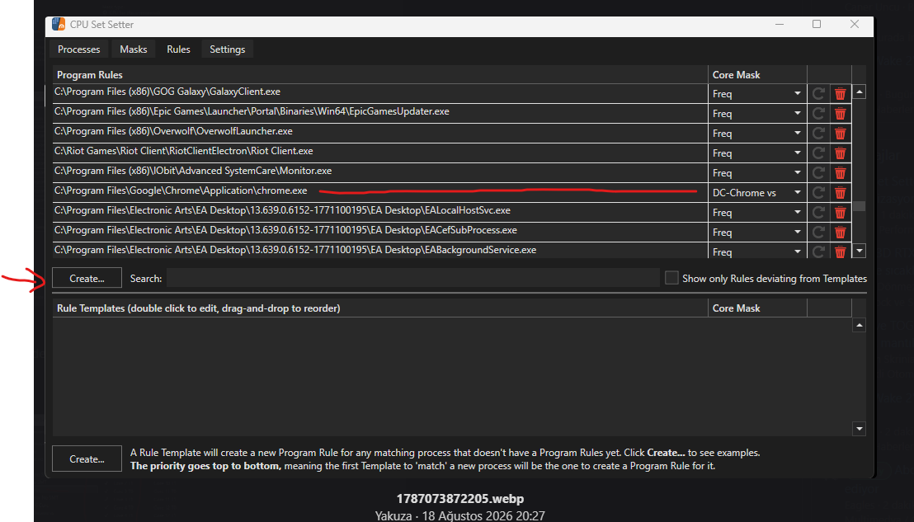This screenshot has width=914, height=522.
Task: Delete the chrome.exe rule
Action: tap(840, 193)
